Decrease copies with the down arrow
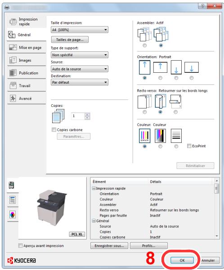 point(87,118)
